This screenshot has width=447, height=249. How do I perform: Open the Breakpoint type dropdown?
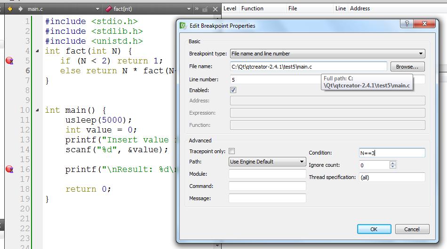click(x=327, y=54)
